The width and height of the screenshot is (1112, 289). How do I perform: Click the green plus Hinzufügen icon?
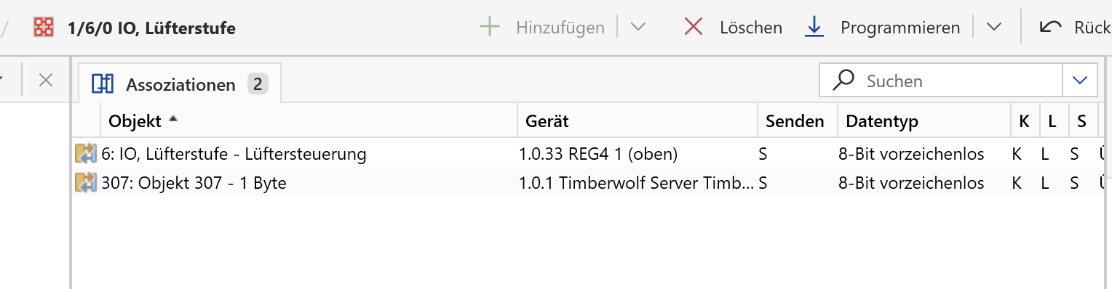click(490, 28)
